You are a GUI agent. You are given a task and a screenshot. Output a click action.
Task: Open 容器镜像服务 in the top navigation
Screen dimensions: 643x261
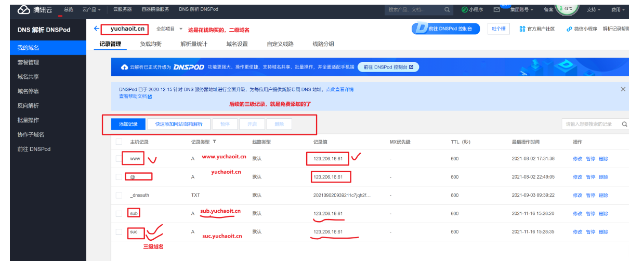point(155,10)
